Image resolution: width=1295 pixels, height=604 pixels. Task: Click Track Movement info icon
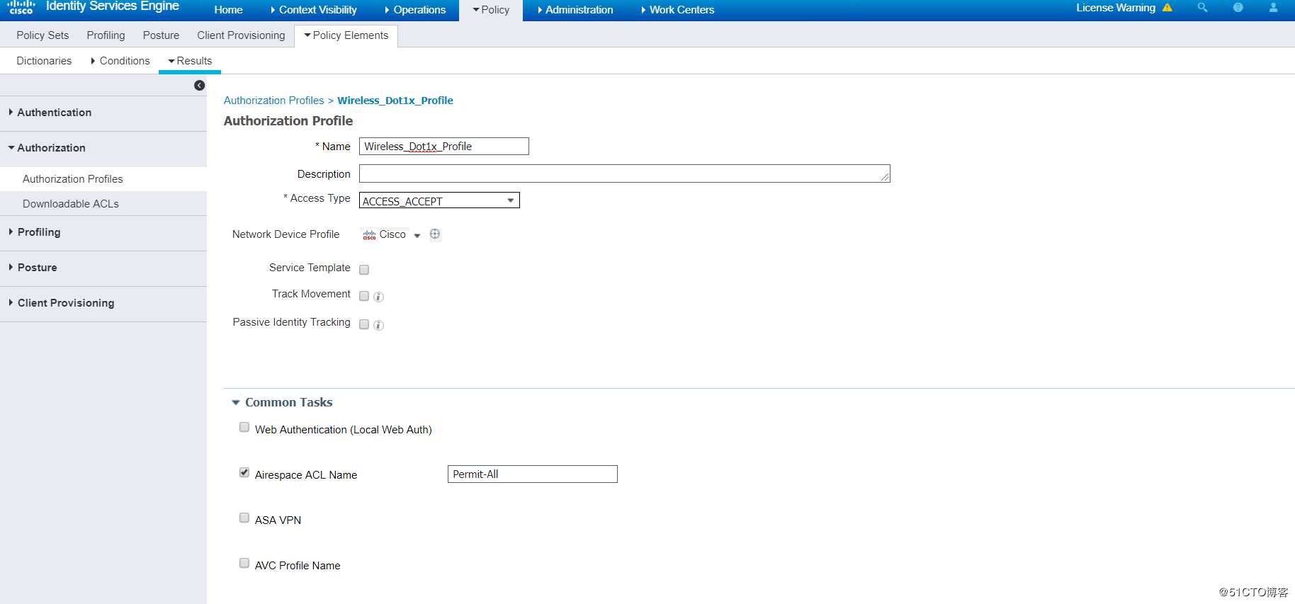point(379,297)
